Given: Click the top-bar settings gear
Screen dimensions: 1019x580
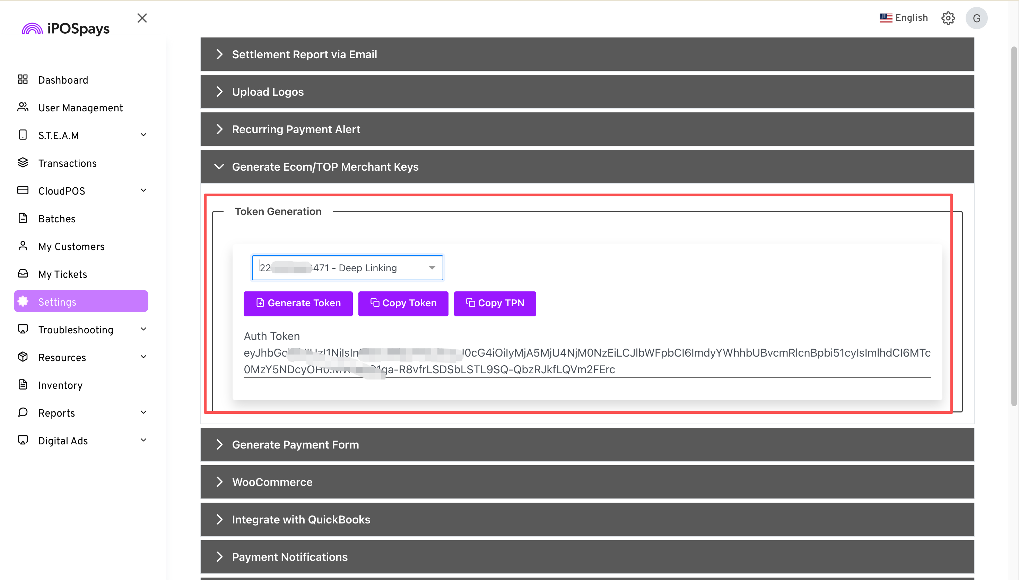Looking at the screenshot, I should [x=949, y=18].
